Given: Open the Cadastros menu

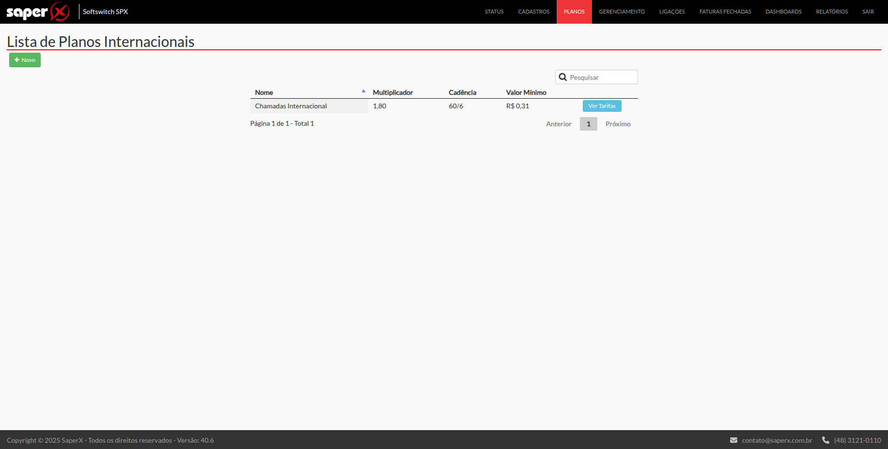Looking at the screenshot, I should point(533,12).
